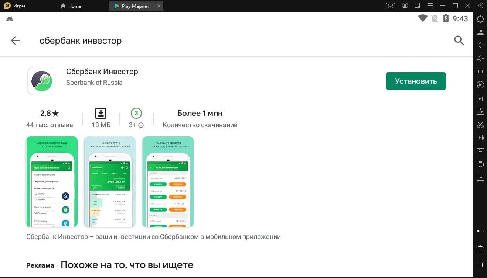
Task: Open the user account icon in title bar
Action: pos(405,6)
